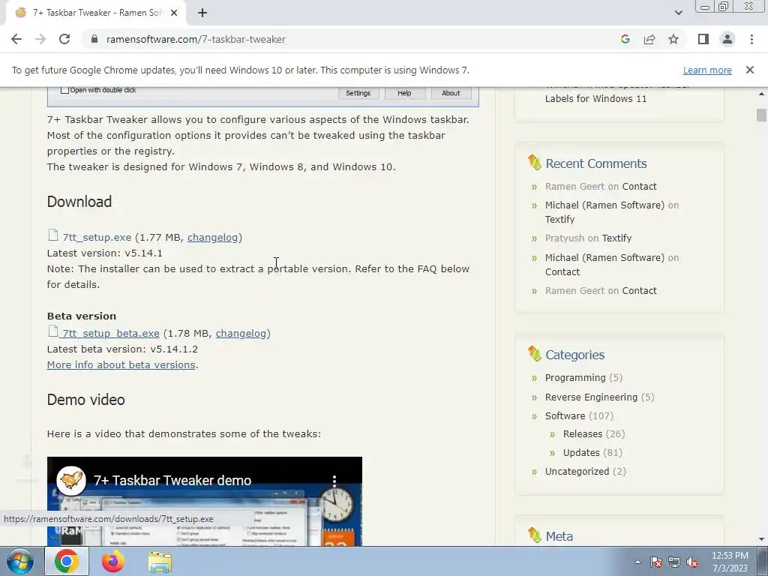Download 7tt_setup_beta.exe
The height and width of the screenshot is (576, 768).
click(x=111, y=334)
